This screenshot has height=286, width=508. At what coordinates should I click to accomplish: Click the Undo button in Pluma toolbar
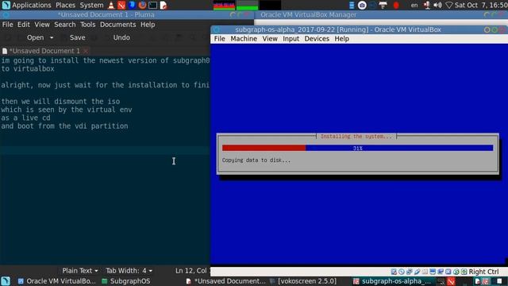(x=121, y=37)
